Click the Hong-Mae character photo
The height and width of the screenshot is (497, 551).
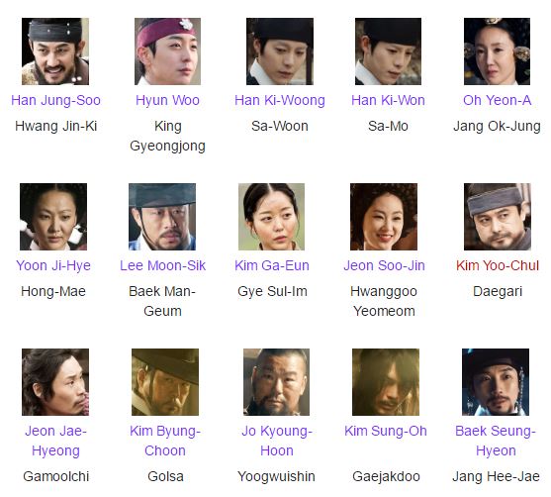(53, 217)
